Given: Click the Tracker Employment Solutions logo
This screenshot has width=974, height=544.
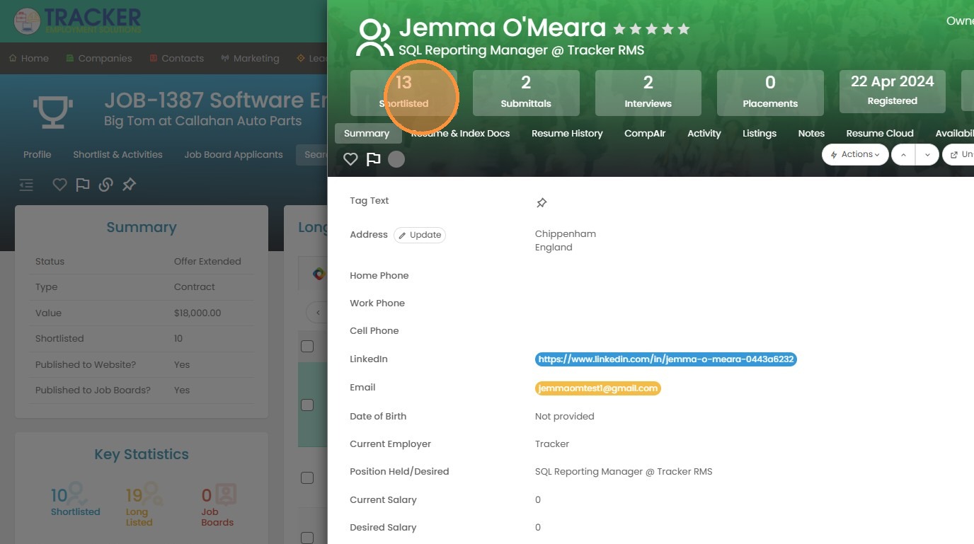Looking at the screenshot, I should coord(78,21).
